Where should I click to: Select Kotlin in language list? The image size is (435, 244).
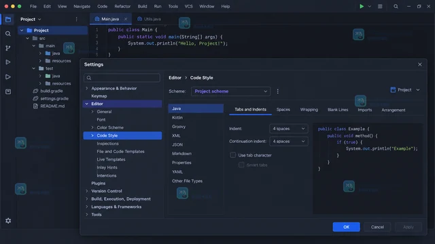point(196,117)
